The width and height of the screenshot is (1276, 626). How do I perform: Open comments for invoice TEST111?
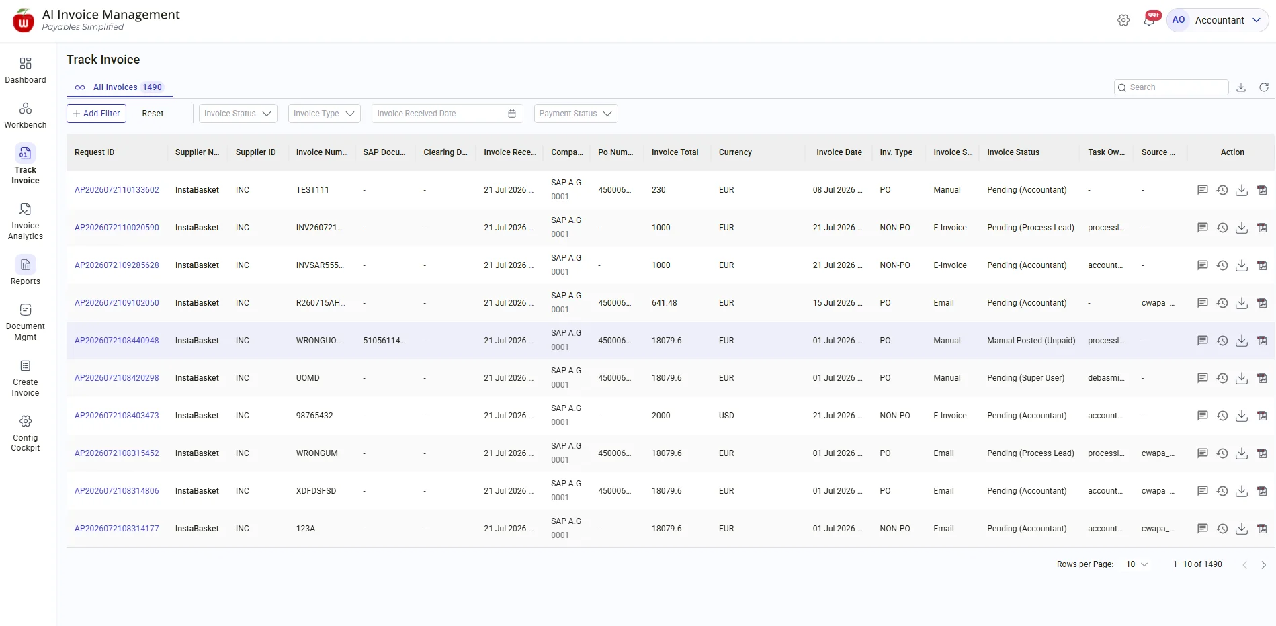[1203, 190]
